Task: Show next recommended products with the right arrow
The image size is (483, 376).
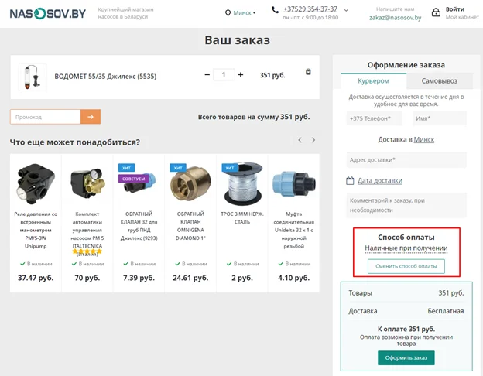Action: coord(313,140)
